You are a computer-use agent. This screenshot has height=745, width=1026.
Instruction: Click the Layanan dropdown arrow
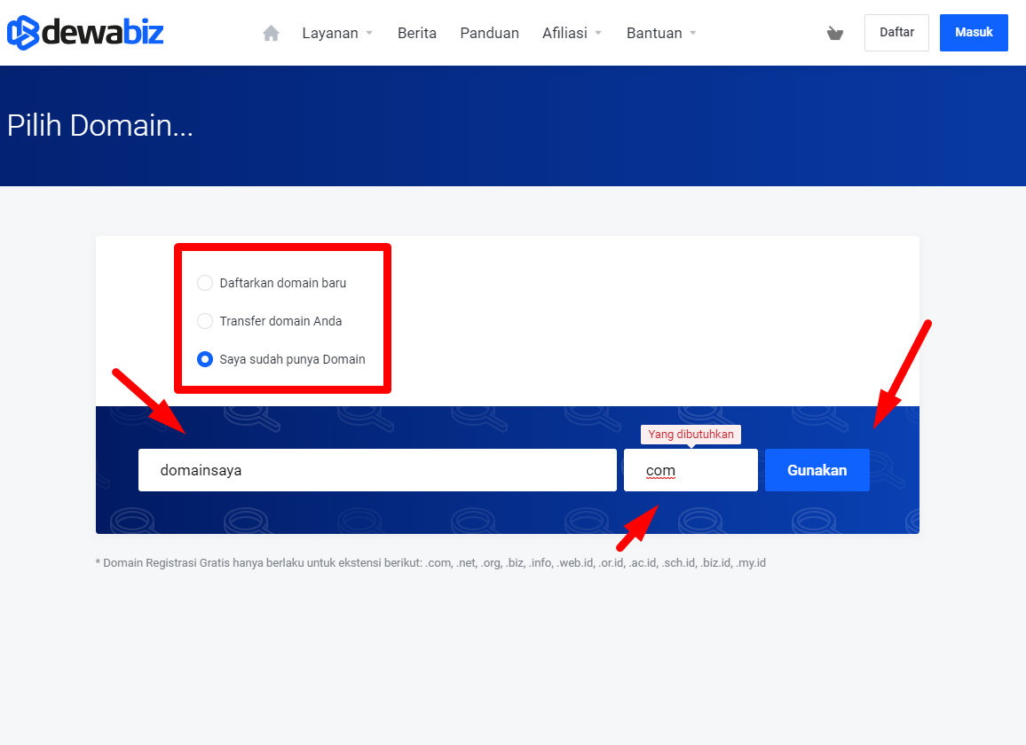(369, 33)
